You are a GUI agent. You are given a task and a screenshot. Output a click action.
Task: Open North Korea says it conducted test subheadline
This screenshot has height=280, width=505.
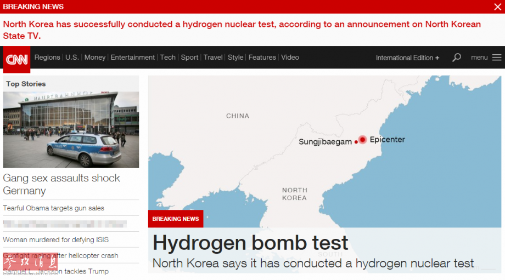click(313, 263)
